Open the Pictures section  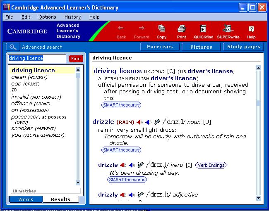pos(201,47)
